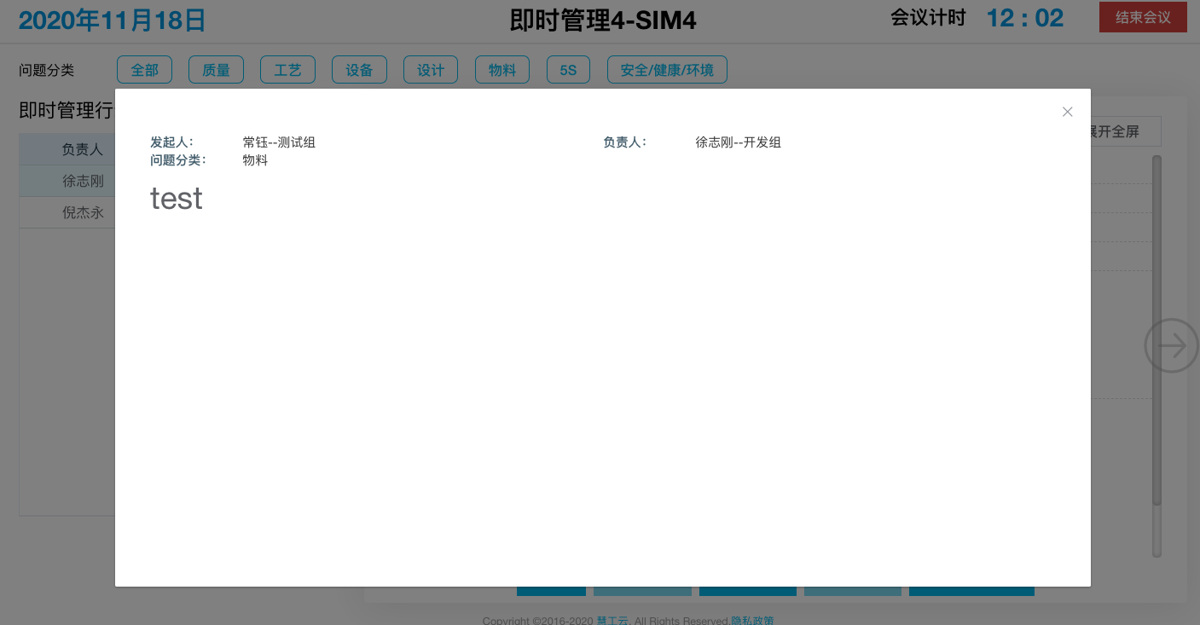This screenshot has height=625, width=1200.
Task: Click the 负责人 table column header
Action: pyautogui.click(x=82, y=149)
